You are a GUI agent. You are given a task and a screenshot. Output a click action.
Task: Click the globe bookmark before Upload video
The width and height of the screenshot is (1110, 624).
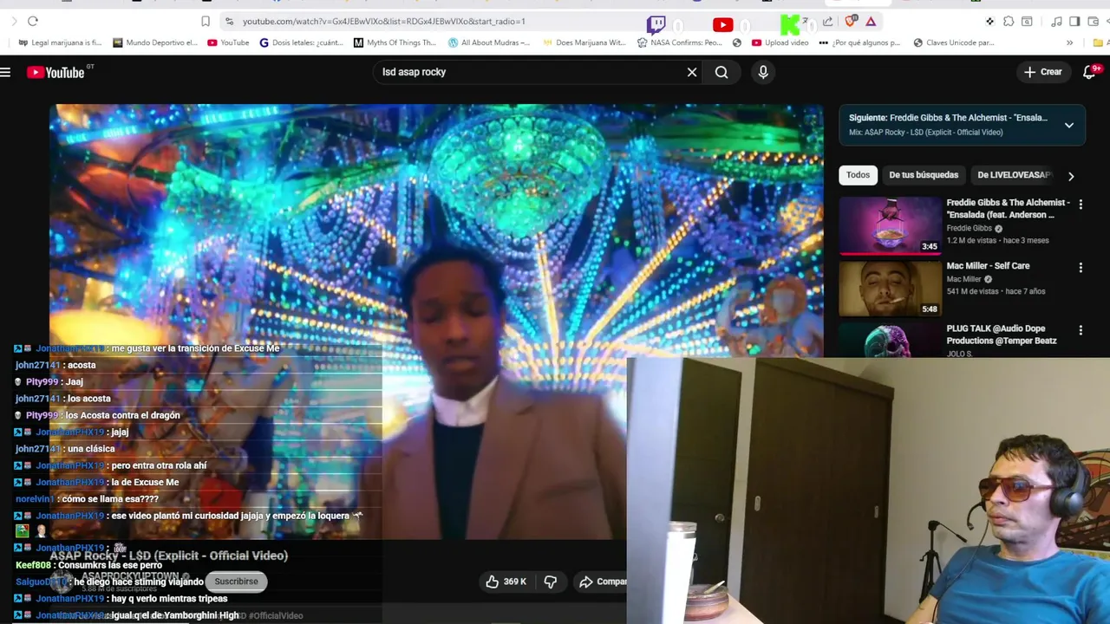737,42
